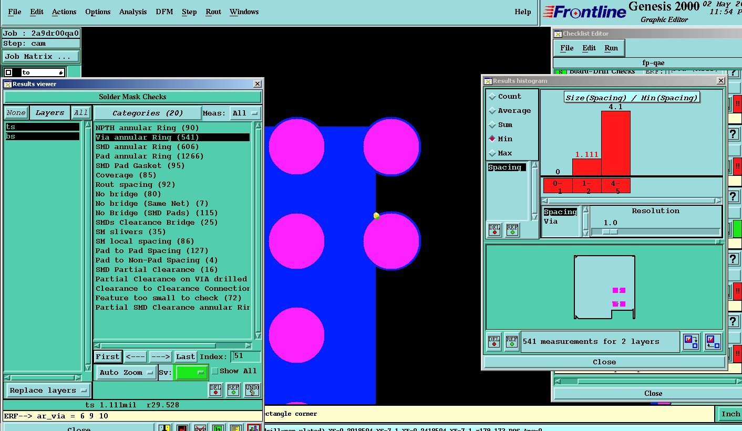This screenshot has width=742, height=431.
Task: Open the Run menu in Checklist Editor
Action: pos(611,48)
